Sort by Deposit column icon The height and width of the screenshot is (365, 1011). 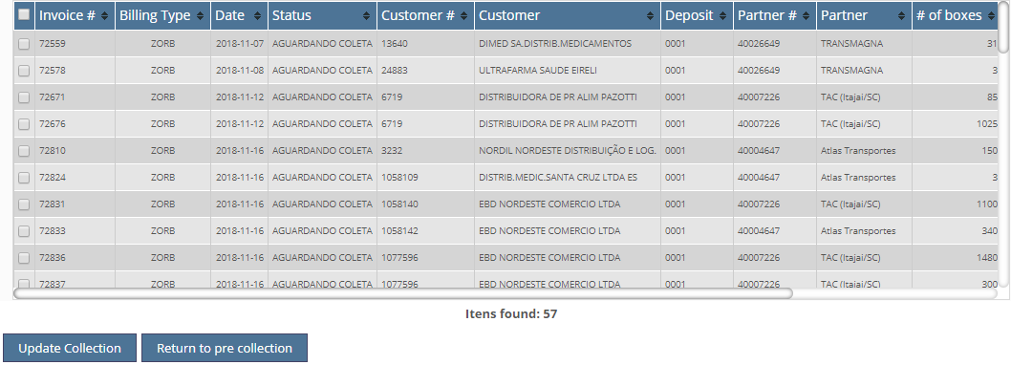[x=722, y=16]
